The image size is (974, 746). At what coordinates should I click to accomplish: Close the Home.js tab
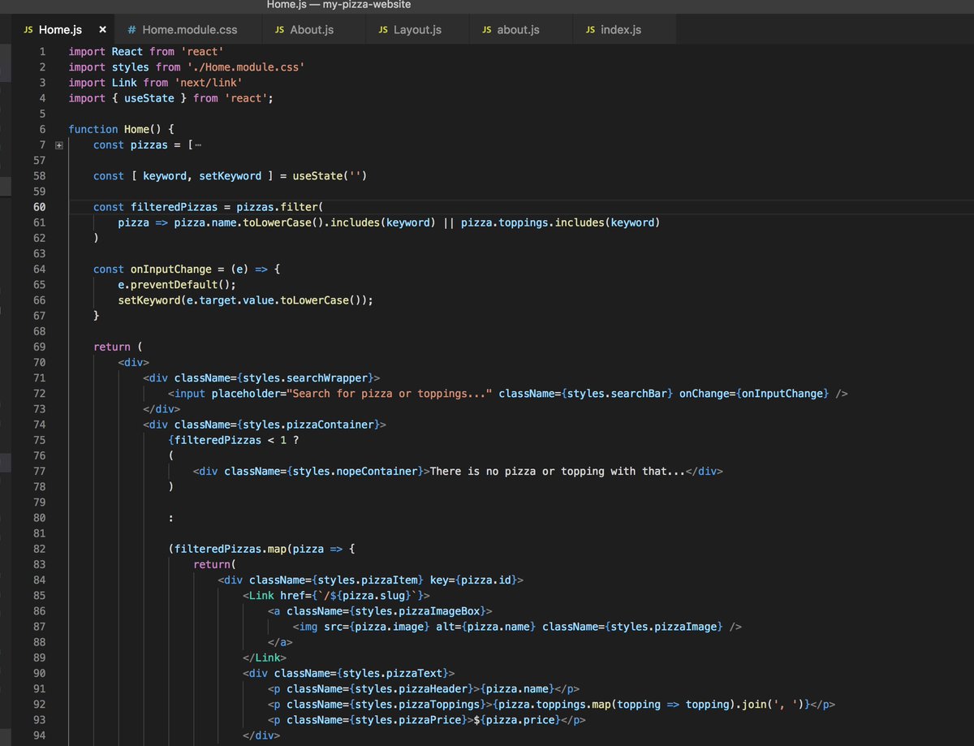102,30
